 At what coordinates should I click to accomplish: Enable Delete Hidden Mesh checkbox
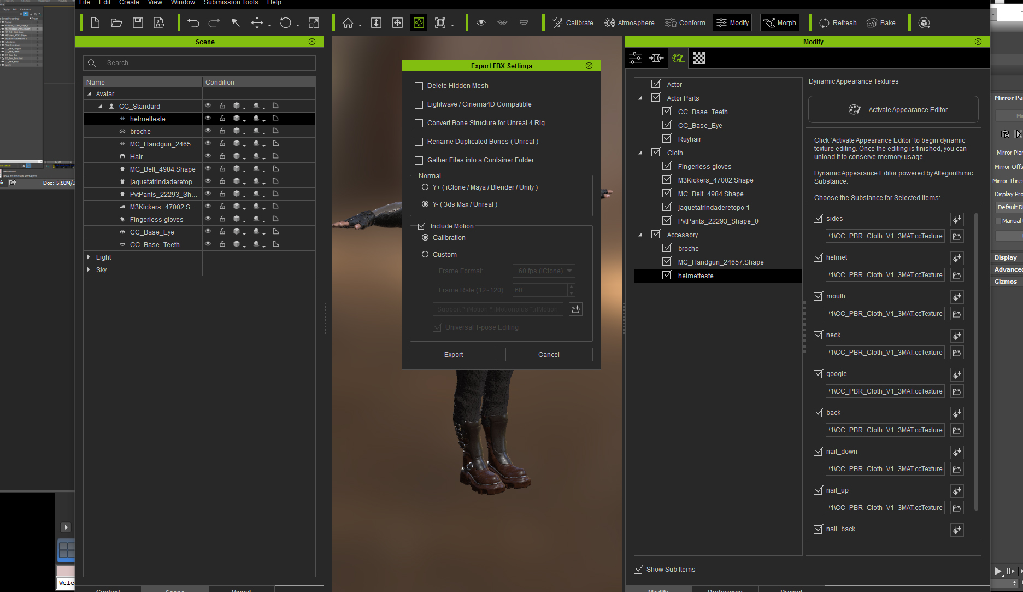click(x=419, y=86)
